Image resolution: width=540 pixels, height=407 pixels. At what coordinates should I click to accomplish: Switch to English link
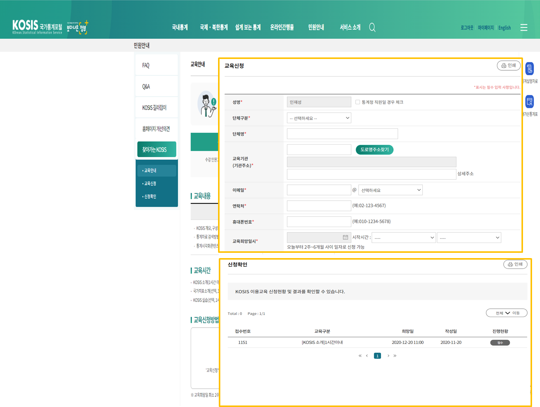click(504, 28)
